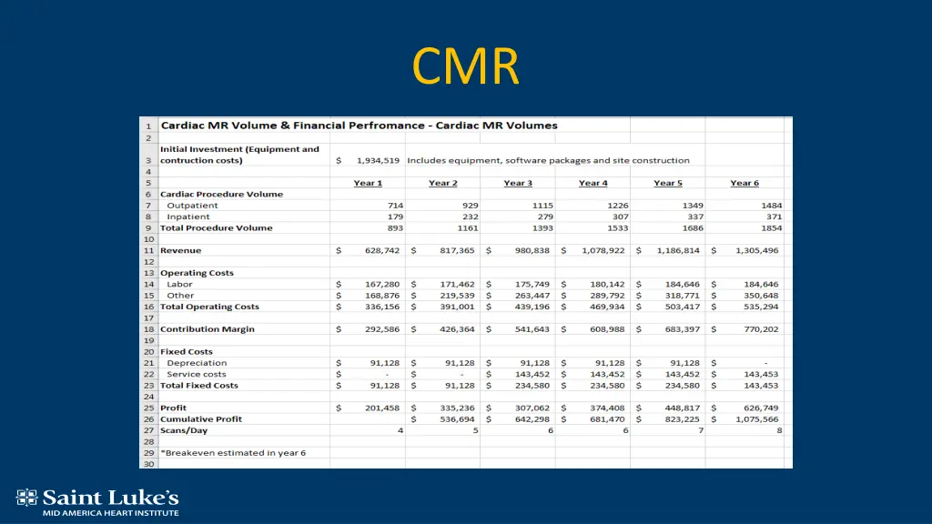Screen dimensions: 932x524
Task: Click the Total Procedure Volume label
Action: point(217,228)
